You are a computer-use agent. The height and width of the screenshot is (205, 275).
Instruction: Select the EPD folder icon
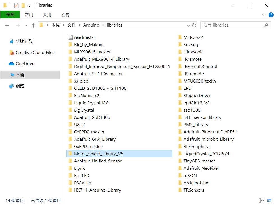click(180, 88)
